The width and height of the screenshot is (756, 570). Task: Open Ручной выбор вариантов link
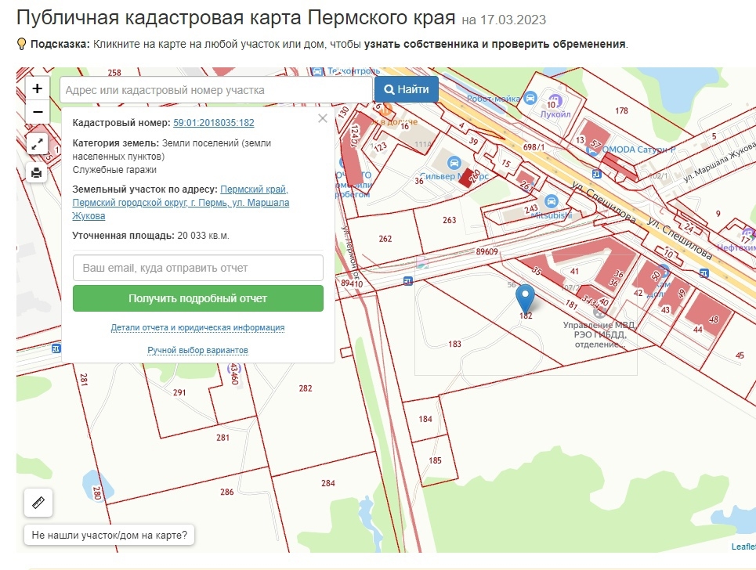pyautogui.click(x=197, y=350)
